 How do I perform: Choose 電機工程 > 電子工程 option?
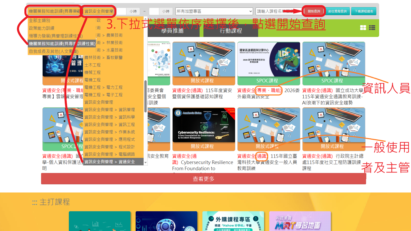tap(113, 95)
